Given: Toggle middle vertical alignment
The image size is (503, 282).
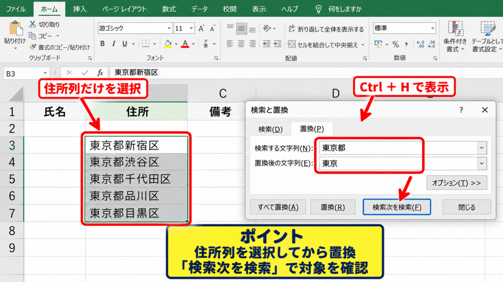Looking at the screenshot, I should pyautogui.click(x=241, y=28).
